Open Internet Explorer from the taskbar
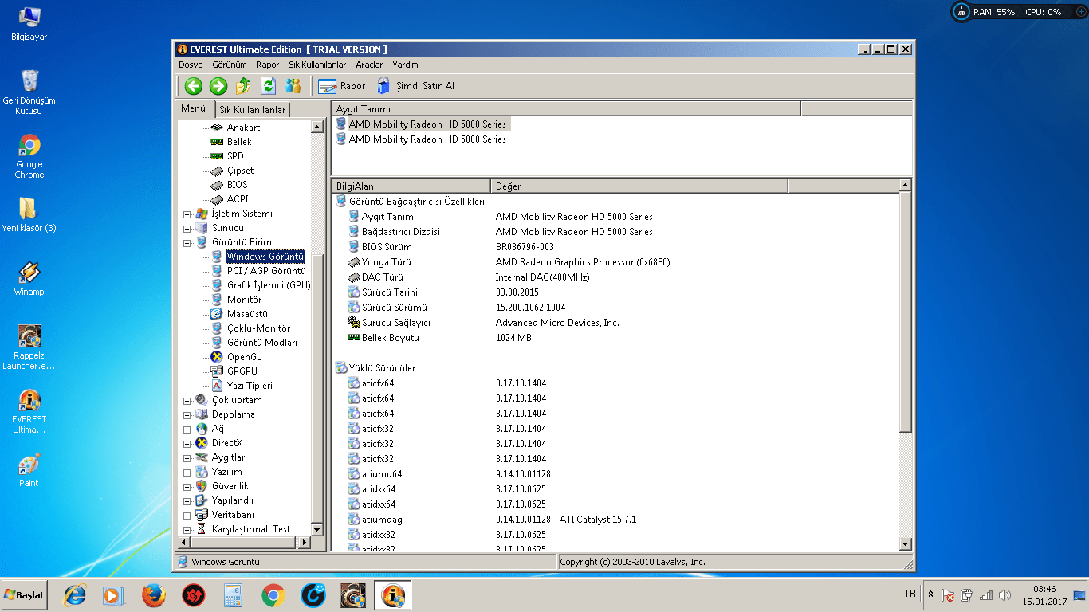Image resolution: width=1089 pixels, height=612 pixels. point(74,595)
